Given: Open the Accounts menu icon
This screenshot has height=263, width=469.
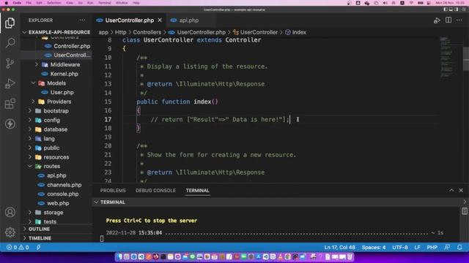Looking at the screenshot, I should 10,212.
